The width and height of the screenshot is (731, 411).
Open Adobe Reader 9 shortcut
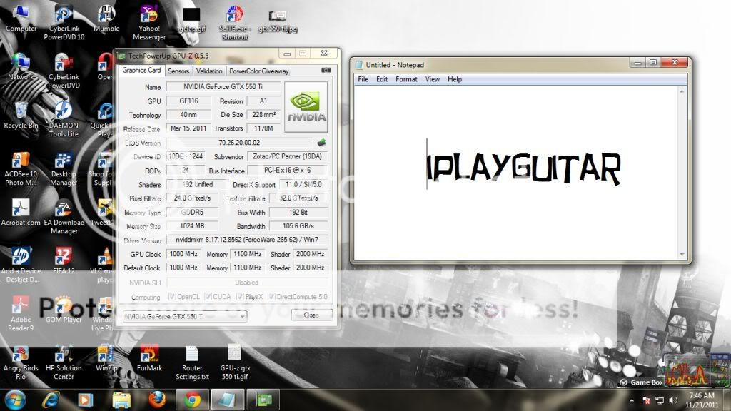pos(21,314)
